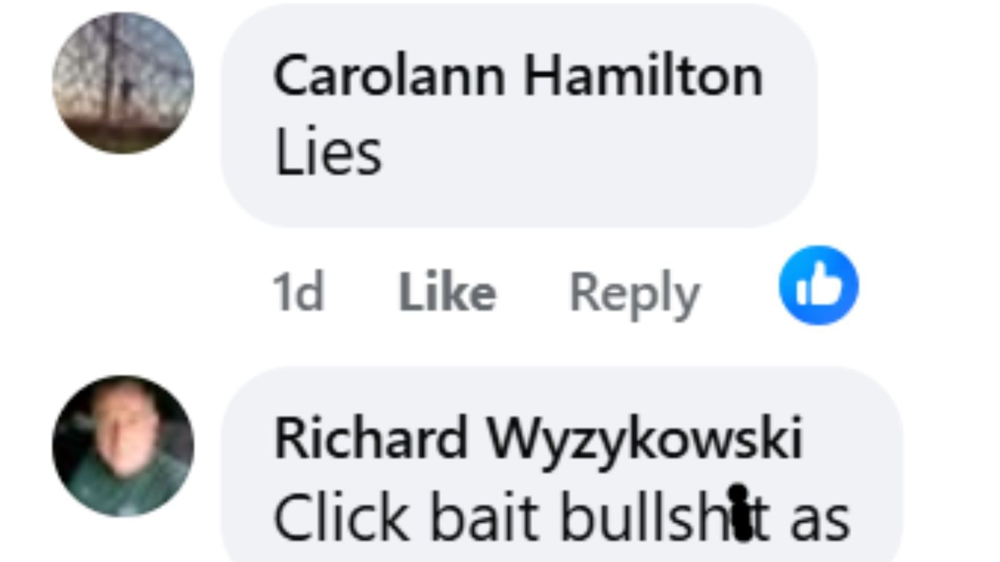1000x562 pixels.
Task: Click the word "bait" in Richard's comment
Action: tap(485, 518)
